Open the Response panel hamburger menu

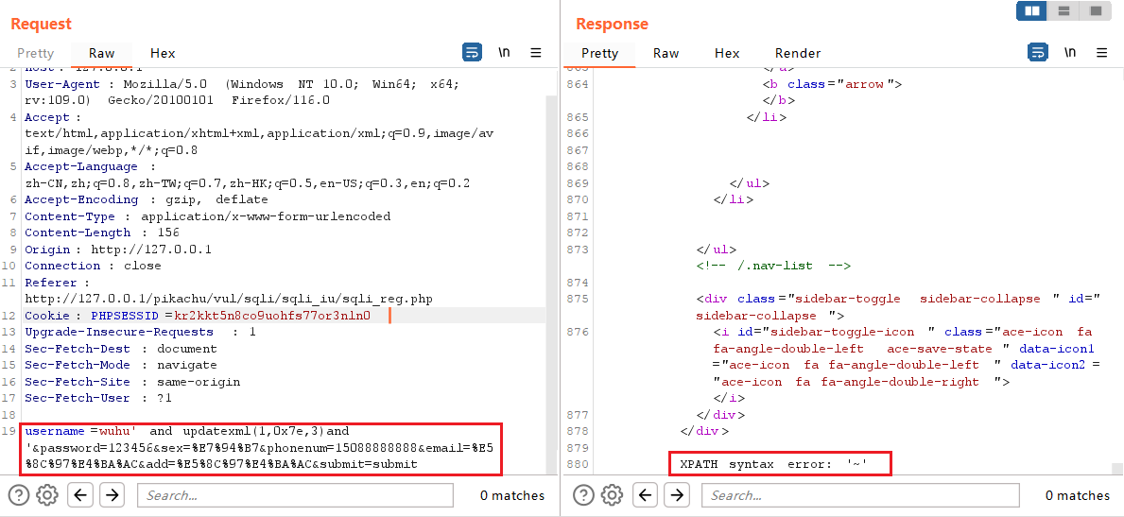[1101, 52]
